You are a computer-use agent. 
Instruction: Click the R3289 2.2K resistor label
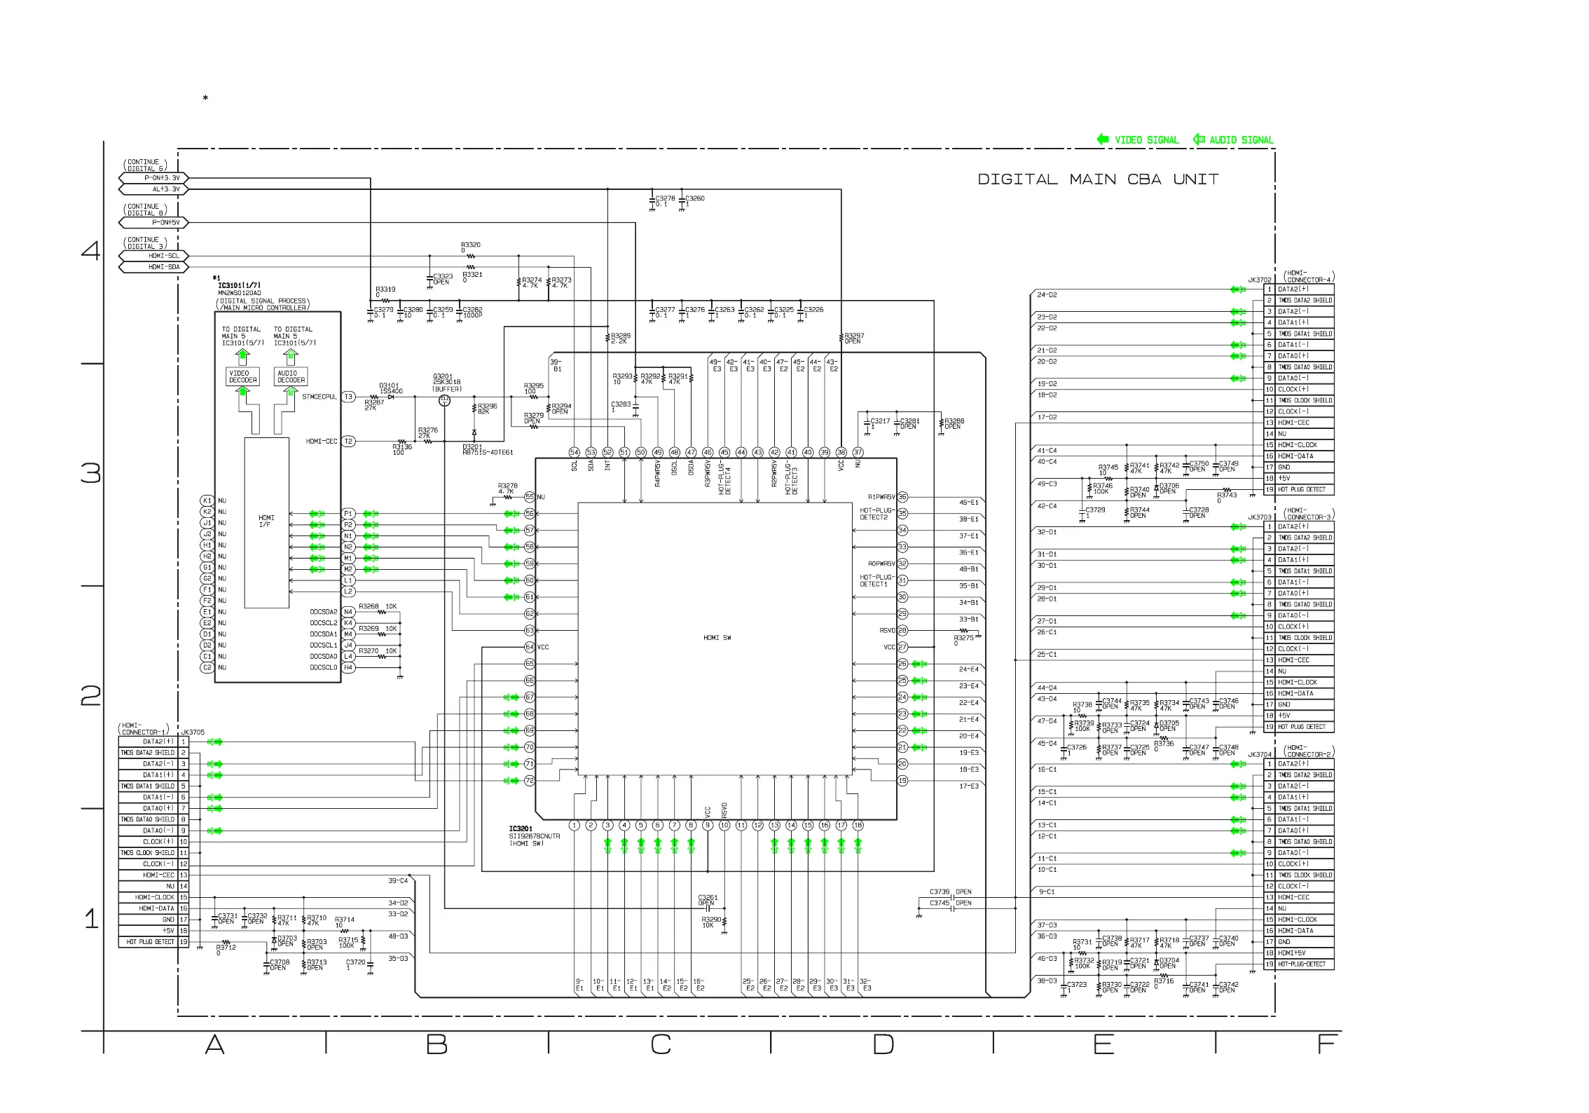[621, 338]
